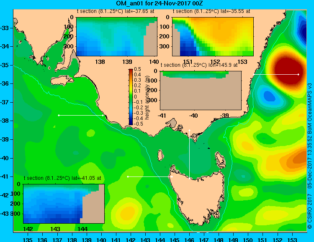Viewport: 314px width, 242px height.
Task: Open the lon=145.9 temperature section inset plot
Action: [201, 91]
